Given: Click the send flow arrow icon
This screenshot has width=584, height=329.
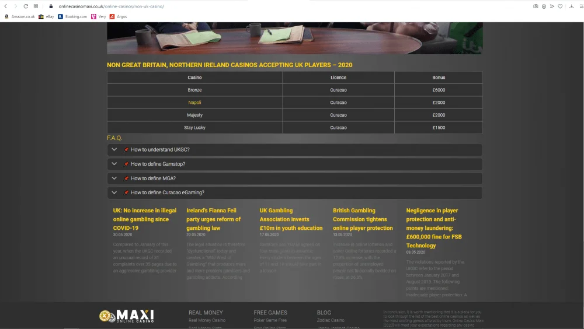Looking at the screenshot, I should [x=552, y=6].
